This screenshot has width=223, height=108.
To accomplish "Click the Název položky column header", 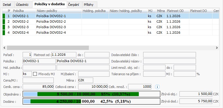I will [59, 11].
